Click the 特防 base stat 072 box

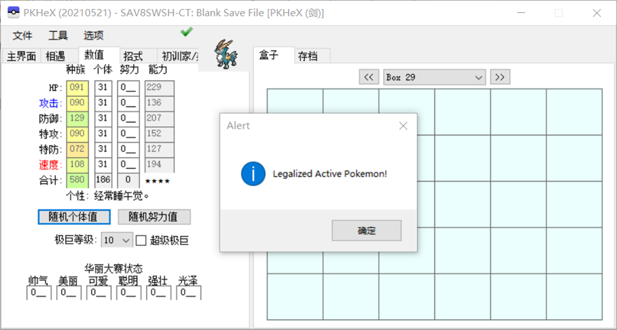click(78, 149)
